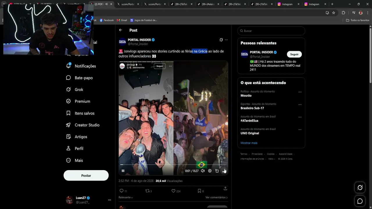372x209 pixels.
Task: Click the install app icon in address bar
Action: pyautogui.click(x=327, y=13)
